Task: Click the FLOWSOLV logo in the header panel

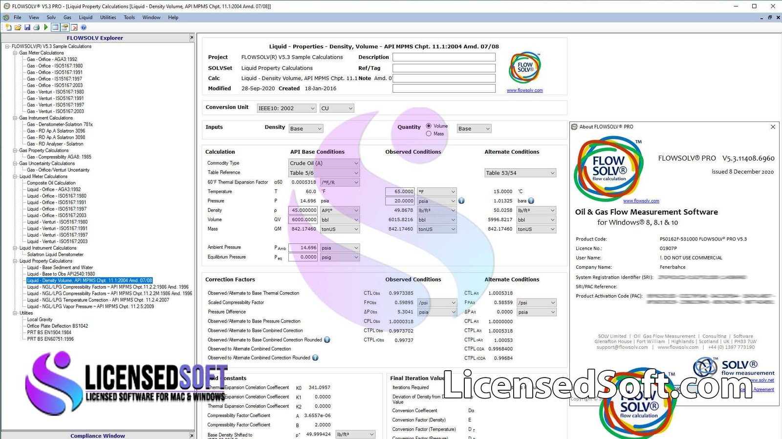Action: point(525,68)
